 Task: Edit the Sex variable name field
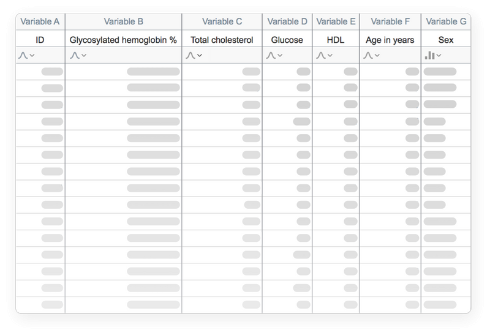(x=446, y=40)
